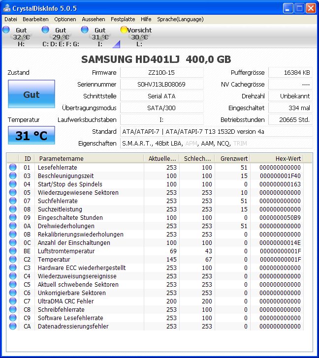Click status icon for Rekalibrierungswiederholungen
The height and width of the screenshot is (358, 319).
tap(13, 234)
